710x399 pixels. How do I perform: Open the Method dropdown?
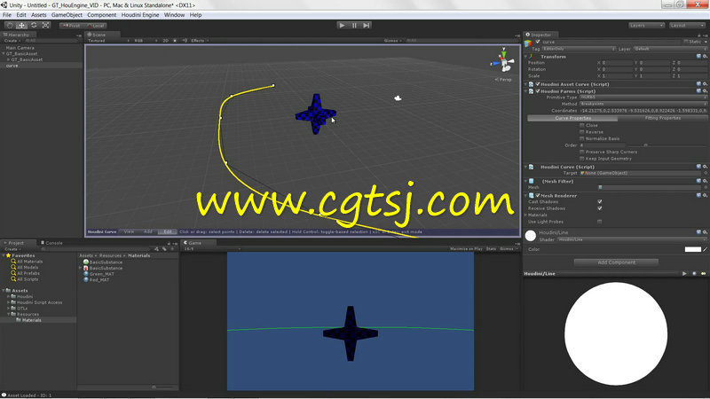tap(643, 104)
